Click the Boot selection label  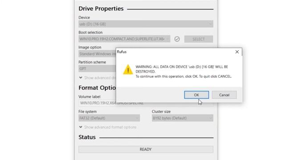[90, 32]
